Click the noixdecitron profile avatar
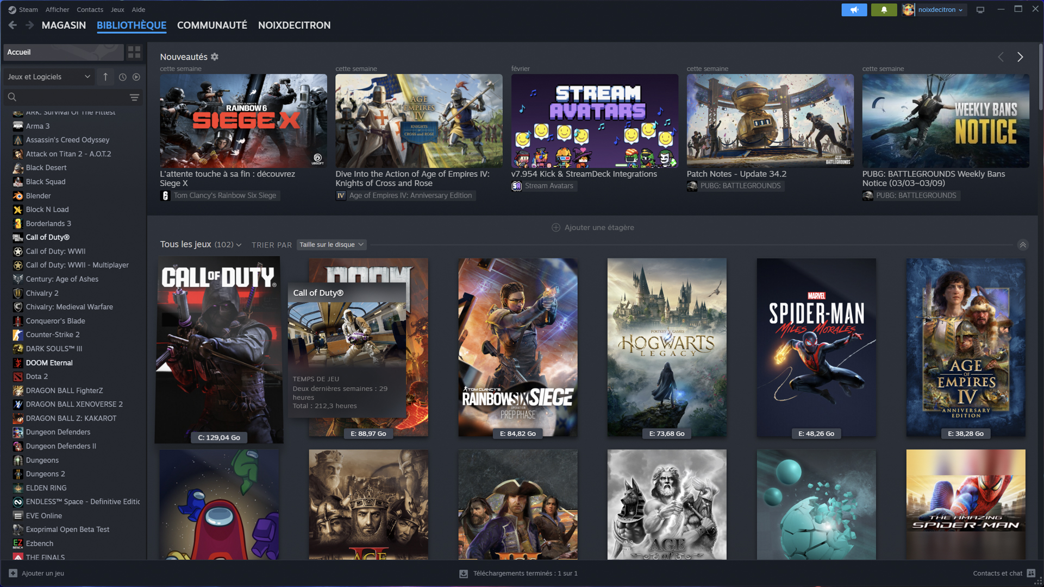The height and width of the screenshot is (587, 1044). click(x=908, y=10)
